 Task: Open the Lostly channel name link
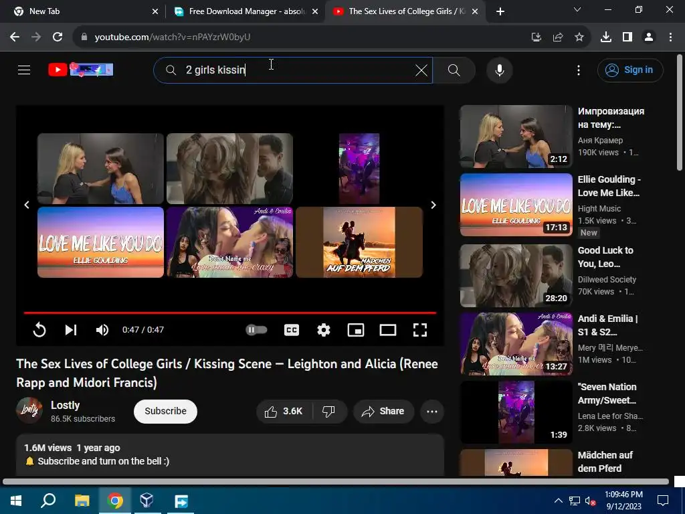(65, 405)
